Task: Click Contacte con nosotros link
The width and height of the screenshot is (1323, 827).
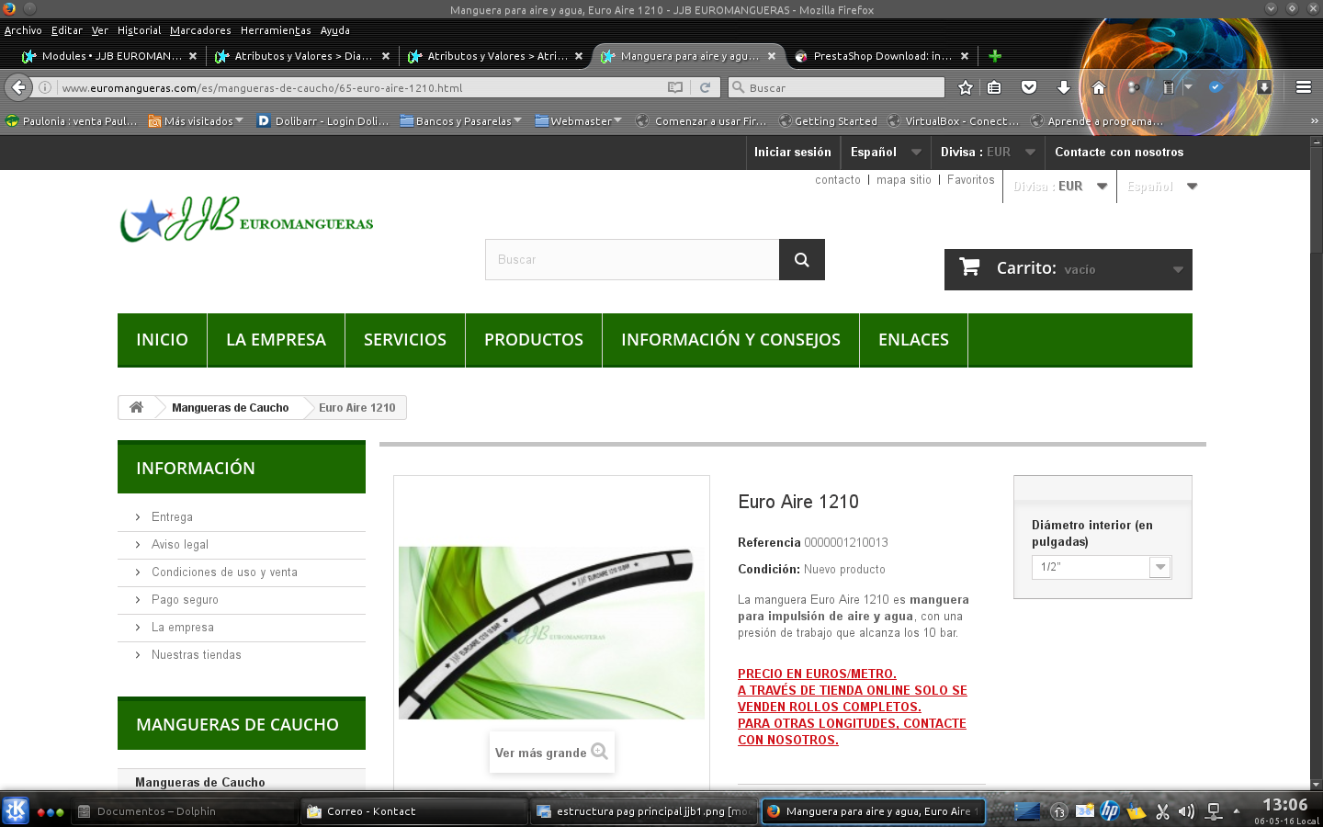Action: click(1119, 153)
